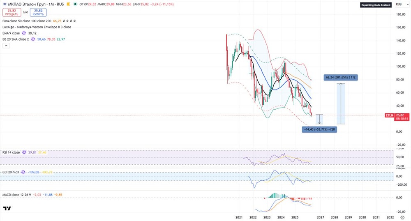Click the −200,00 level on the CCI scale

coord(401,185)
